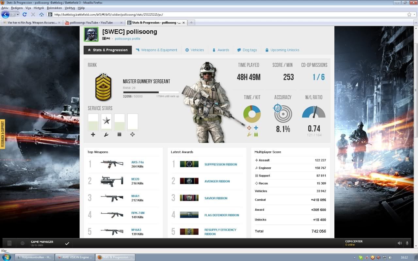
Task: Click the Co-op Missions 1 / 6 value
Action: click(319, 77)
